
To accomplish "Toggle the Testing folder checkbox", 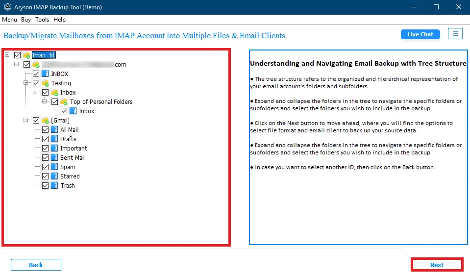I will (36, 83).
